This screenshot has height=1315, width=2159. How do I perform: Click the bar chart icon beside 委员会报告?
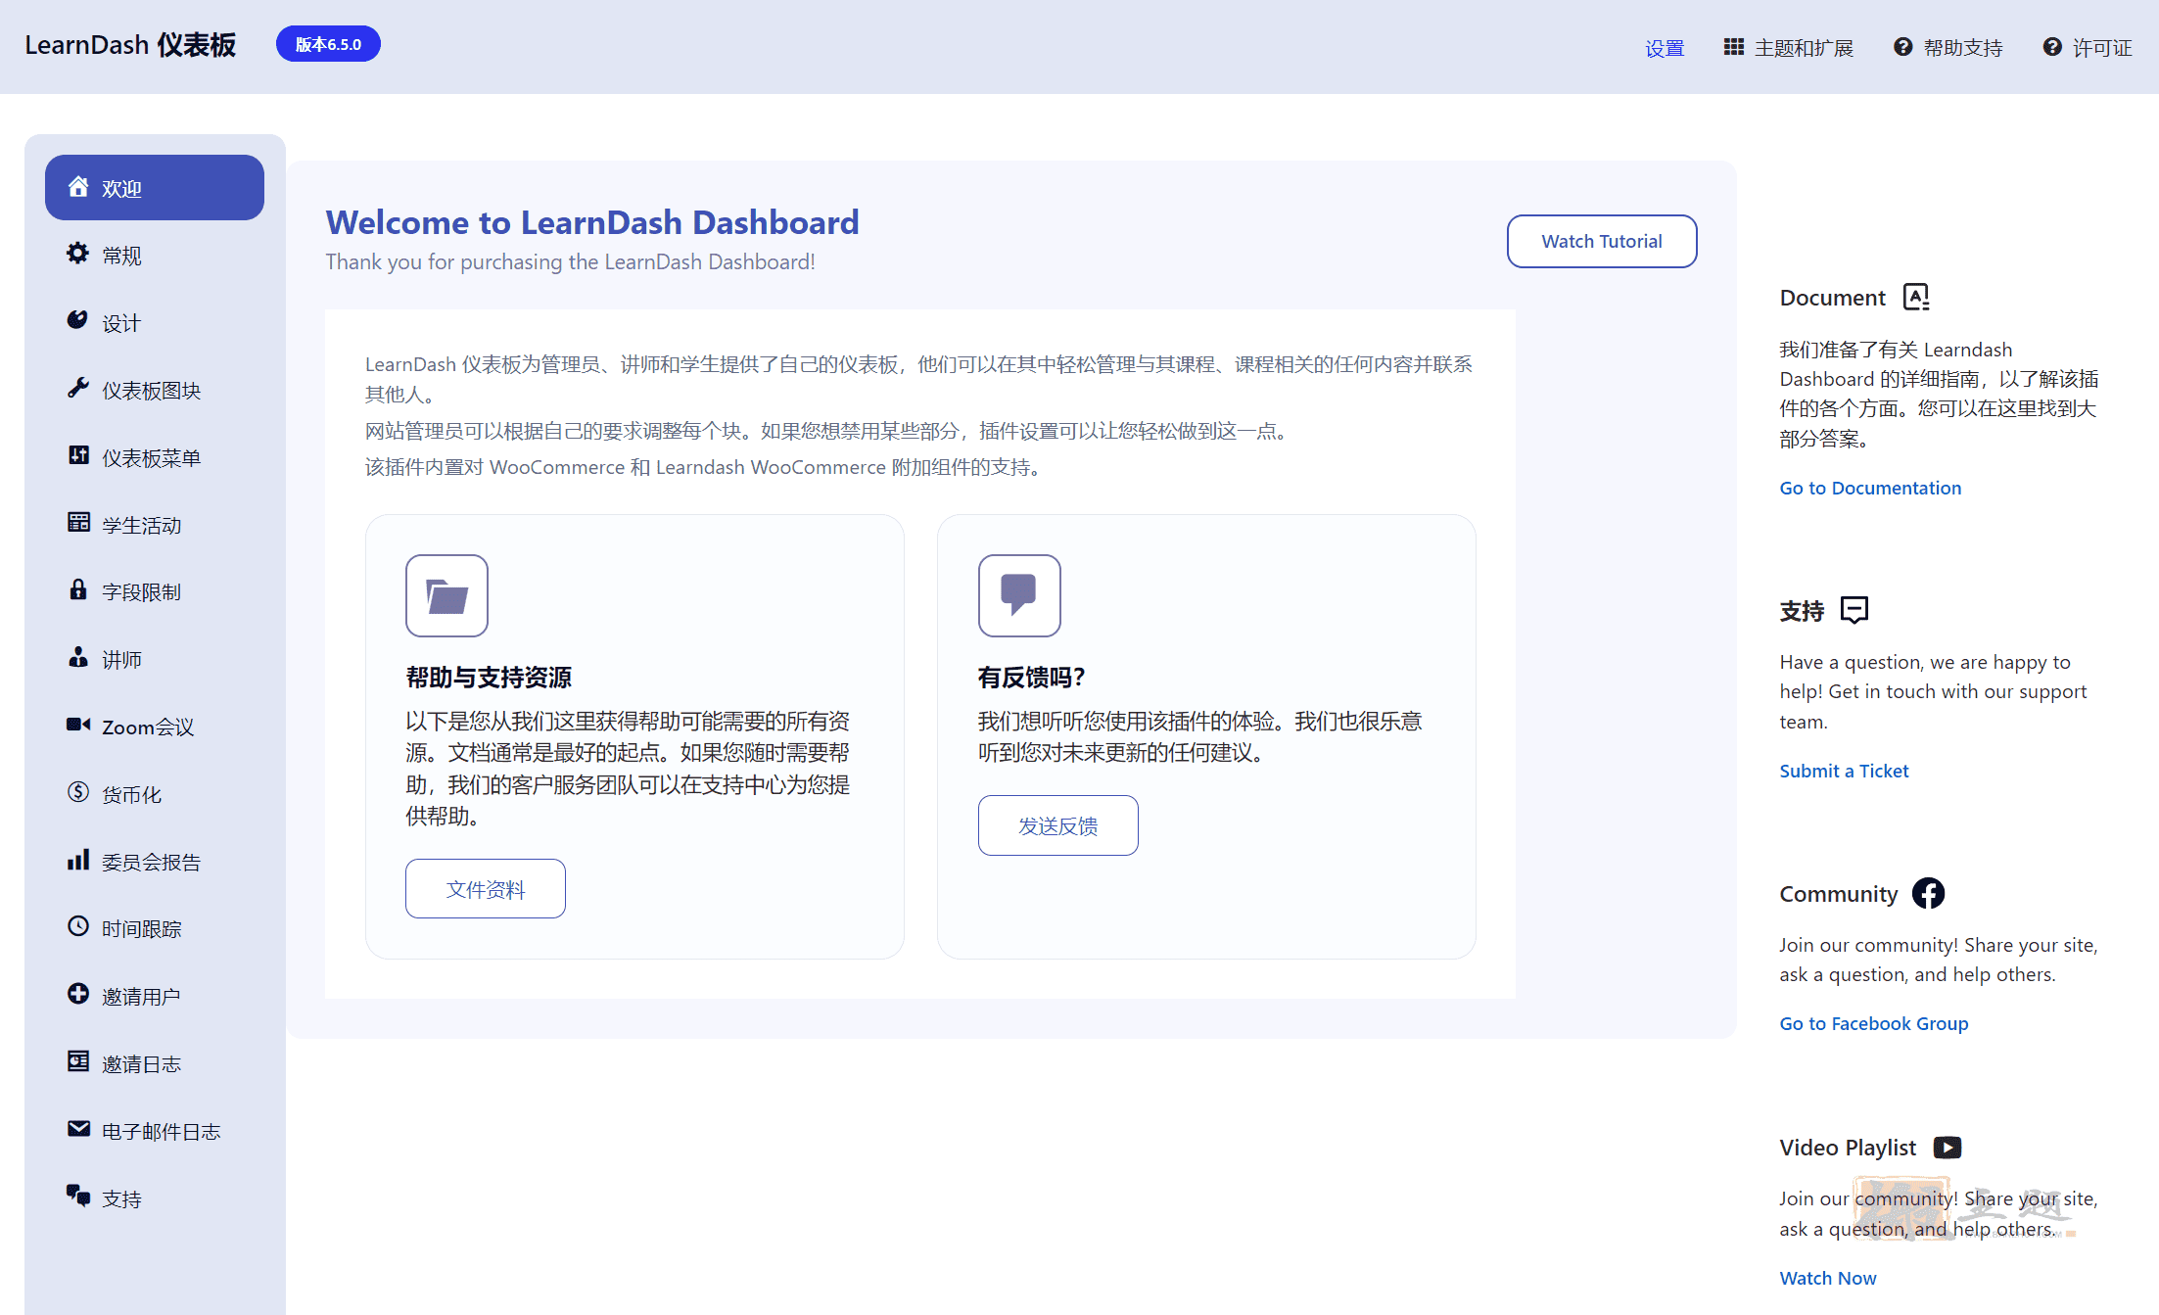click(x=78, y=860)
